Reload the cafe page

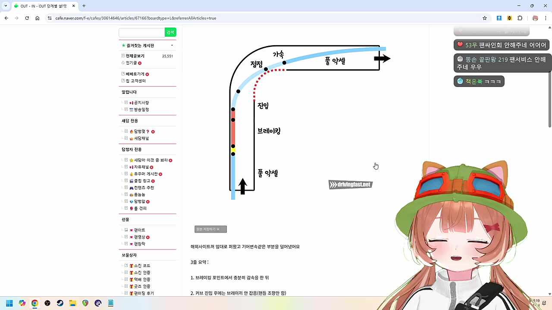coord(27,18)
